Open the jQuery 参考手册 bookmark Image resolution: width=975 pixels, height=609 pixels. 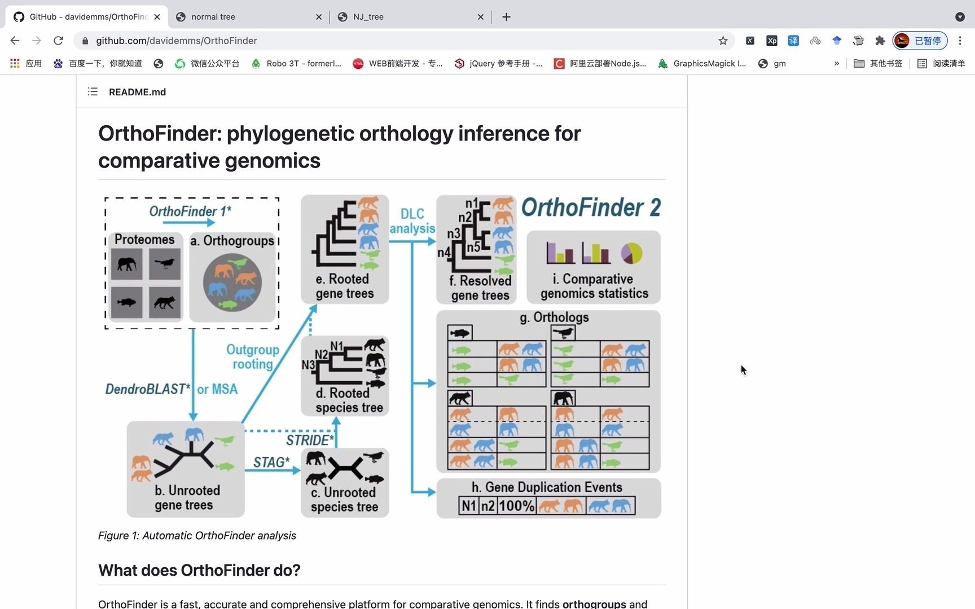pos(498,63)
